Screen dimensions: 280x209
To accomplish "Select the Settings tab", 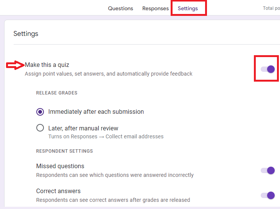I will click(x=188, y=8).
